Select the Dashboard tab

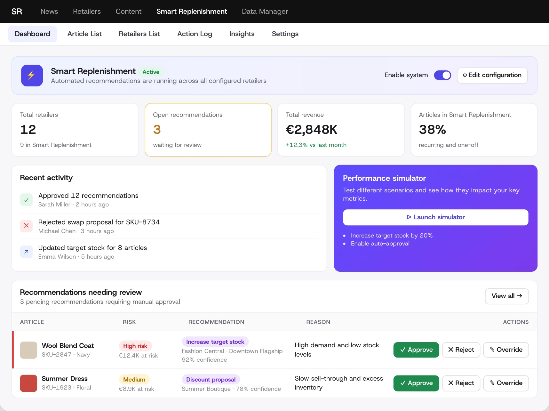click(x=33, y=34)
